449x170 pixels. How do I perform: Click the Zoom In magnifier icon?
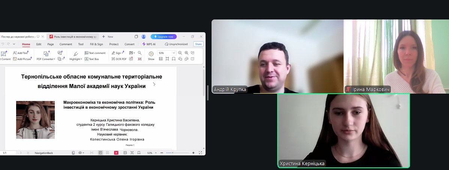186,53
